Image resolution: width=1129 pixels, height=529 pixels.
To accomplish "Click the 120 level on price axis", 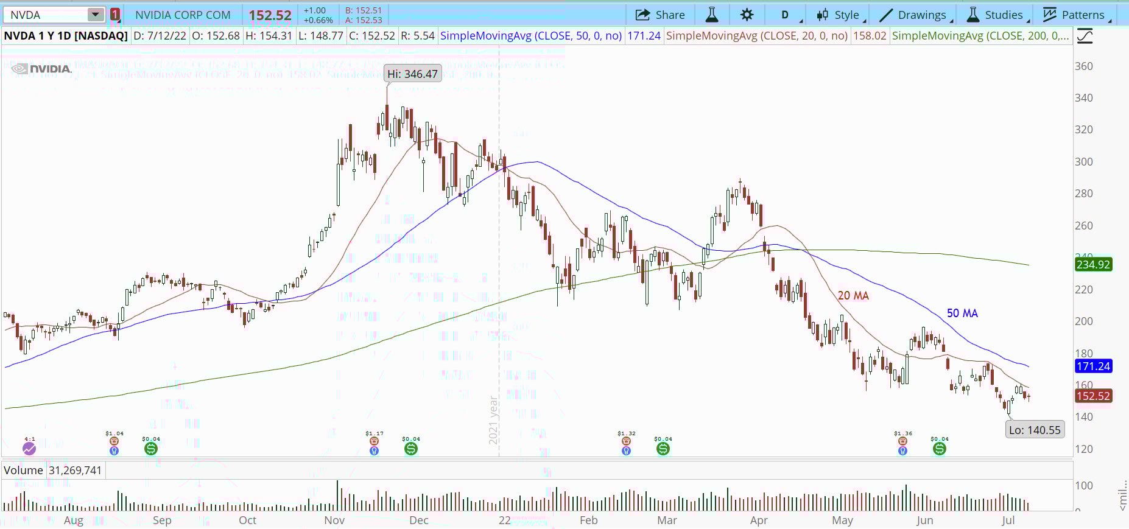I will point(1084,449).
